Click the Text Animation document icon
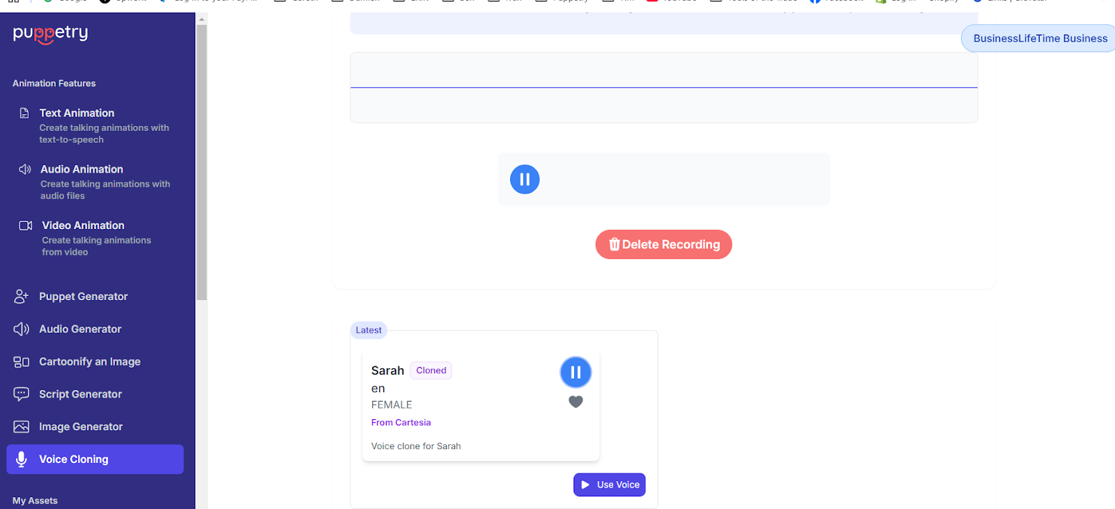1115x509 pixels. click(x=24, y=113)
